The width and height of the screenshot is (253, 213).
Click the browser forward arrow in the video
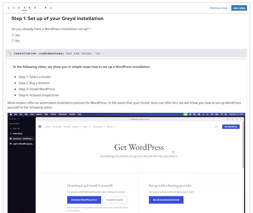(x=43, y=119)
